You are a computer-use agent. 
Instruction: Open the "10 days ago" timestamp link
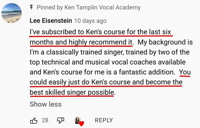(90, 21)
